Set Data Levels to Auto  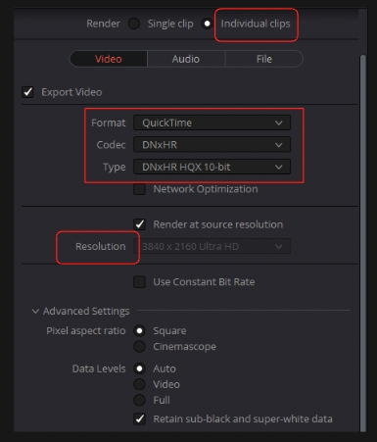pyautogui.click(x=139, y=368)
